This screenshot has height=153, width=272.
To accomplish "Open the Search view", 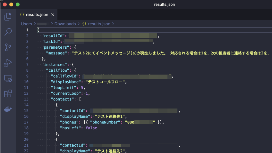I will [8, 32].
